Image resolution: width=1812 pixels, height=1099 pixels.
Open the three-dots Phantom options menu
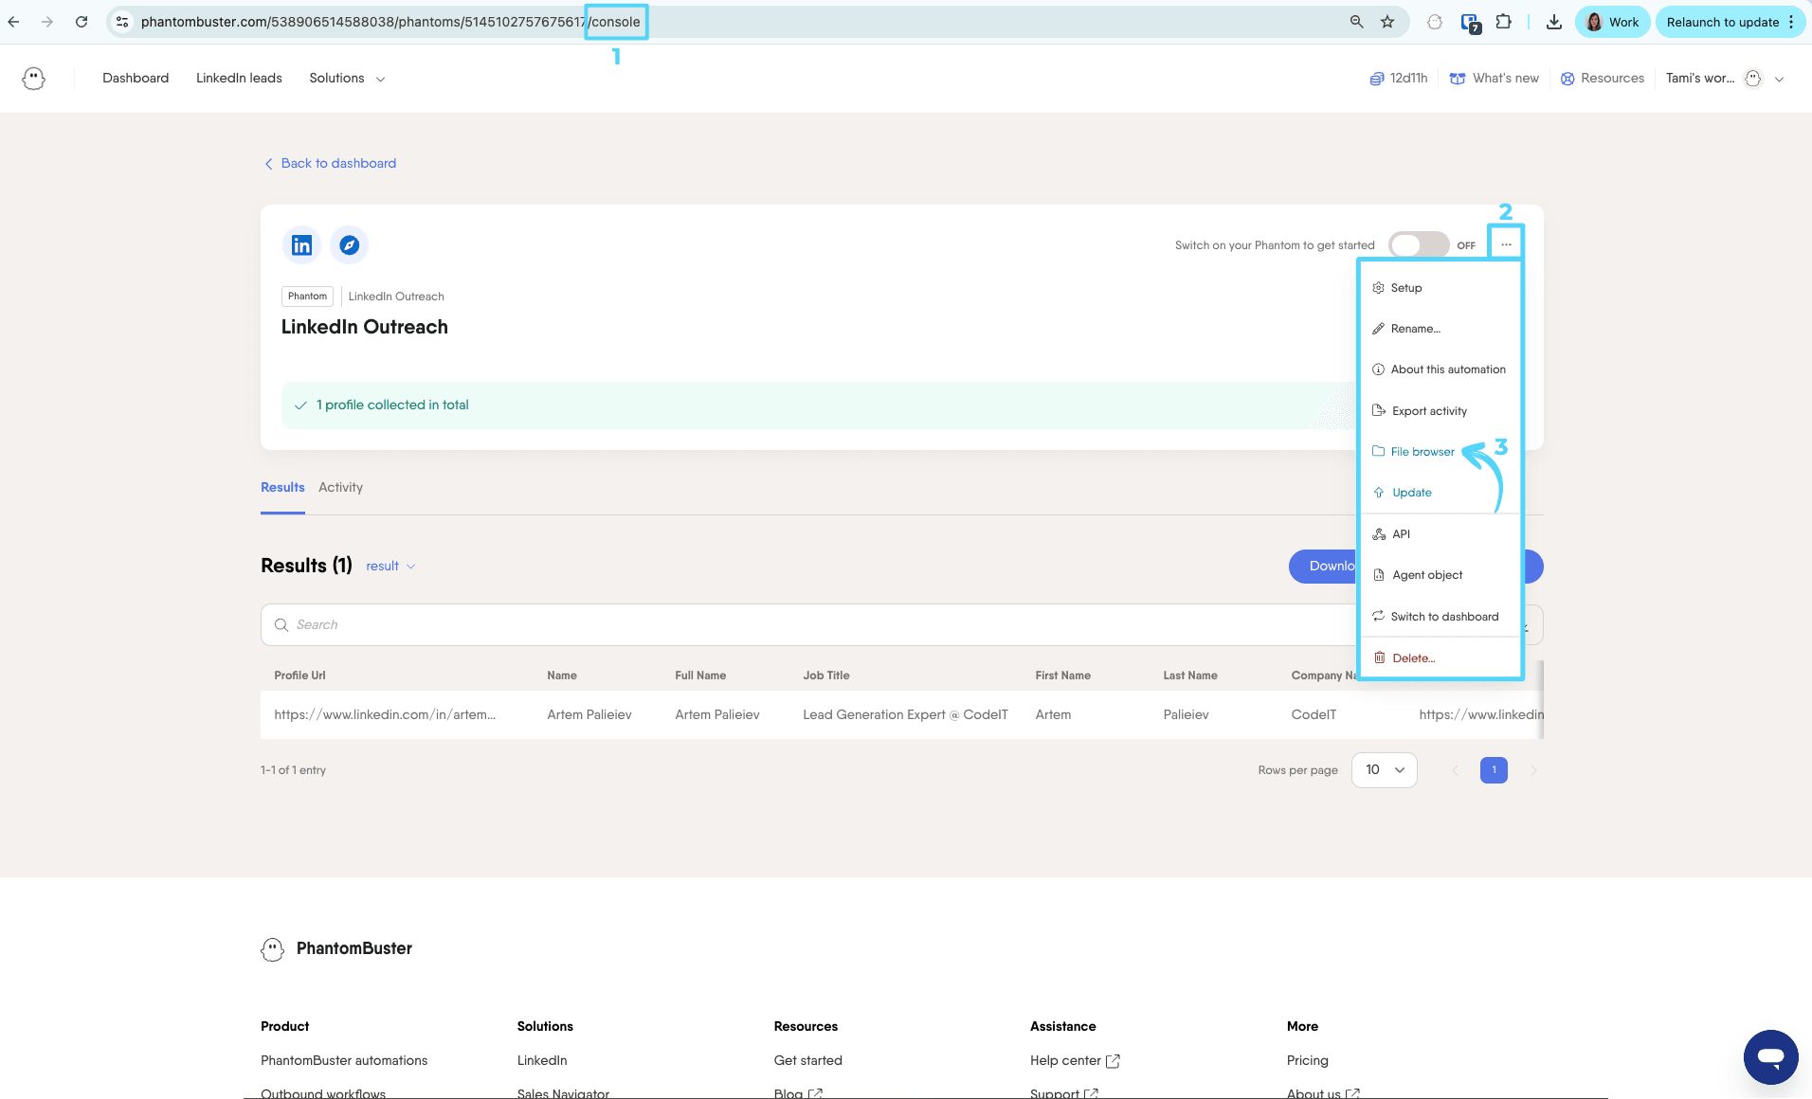point(1506,244)
